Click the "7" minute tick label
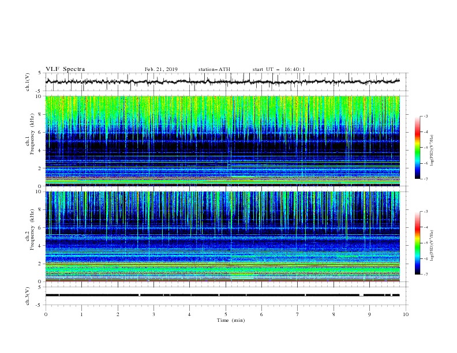The height and width of the screenshot is (353, 457). (x=298, y=314)
